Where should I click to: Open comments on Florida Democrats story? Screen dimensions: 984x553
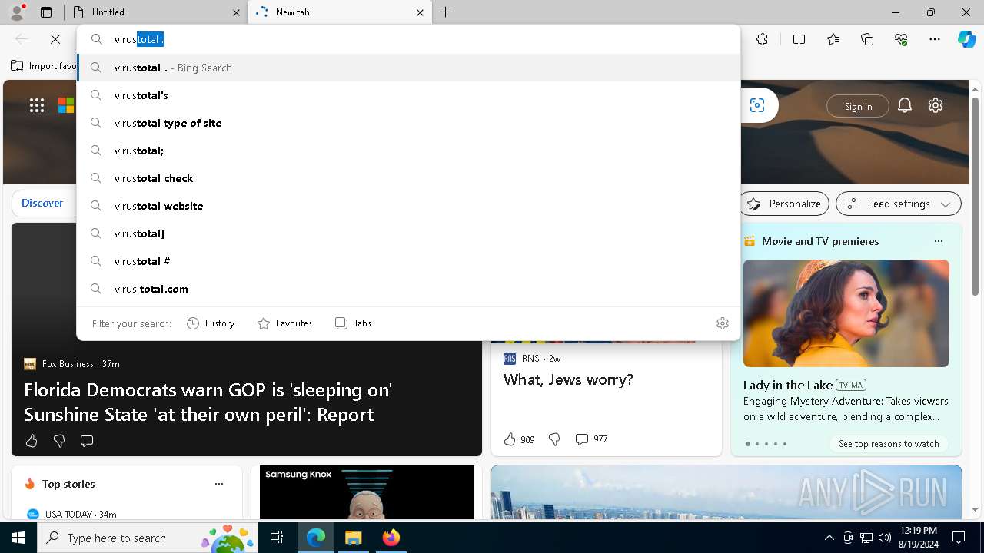pos(87,441)
